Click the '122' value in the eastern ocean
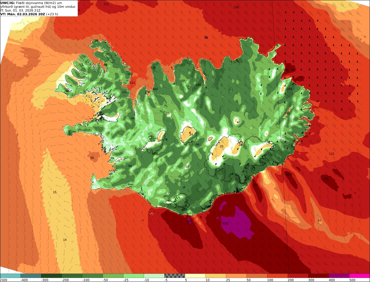This screenshot has height=282, width=370. coord(332,154)
